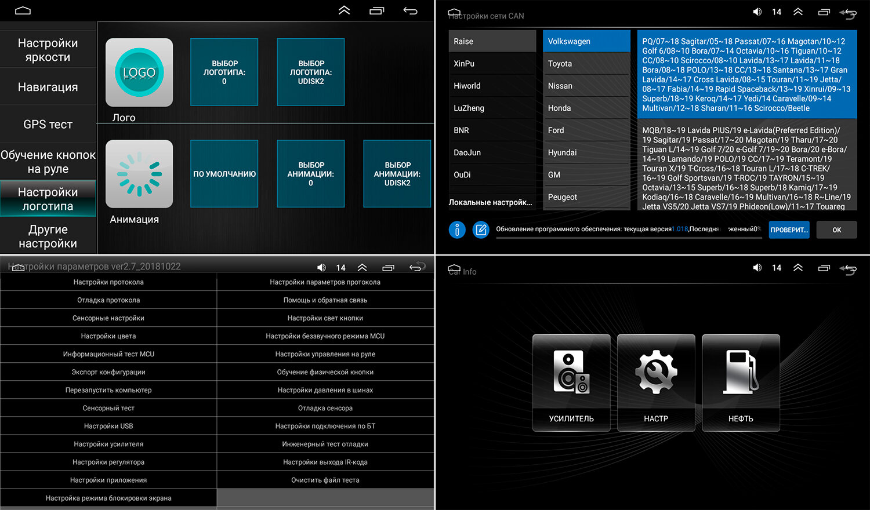
Task: Select LuZheng CAN adapter
Action: (492, 108)
